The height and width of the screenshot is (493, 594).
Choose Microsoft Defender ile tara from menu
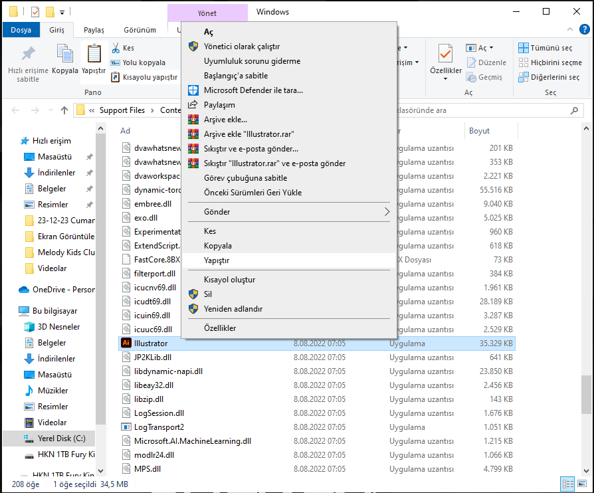pyautogui.click(x=288, y=90)
